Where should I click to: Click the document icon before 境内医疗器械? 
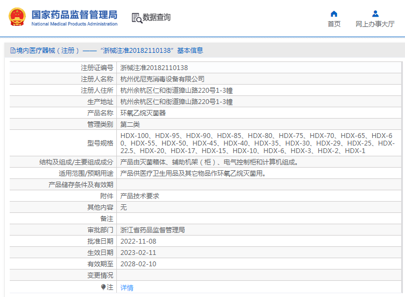[x=12, y=51]
